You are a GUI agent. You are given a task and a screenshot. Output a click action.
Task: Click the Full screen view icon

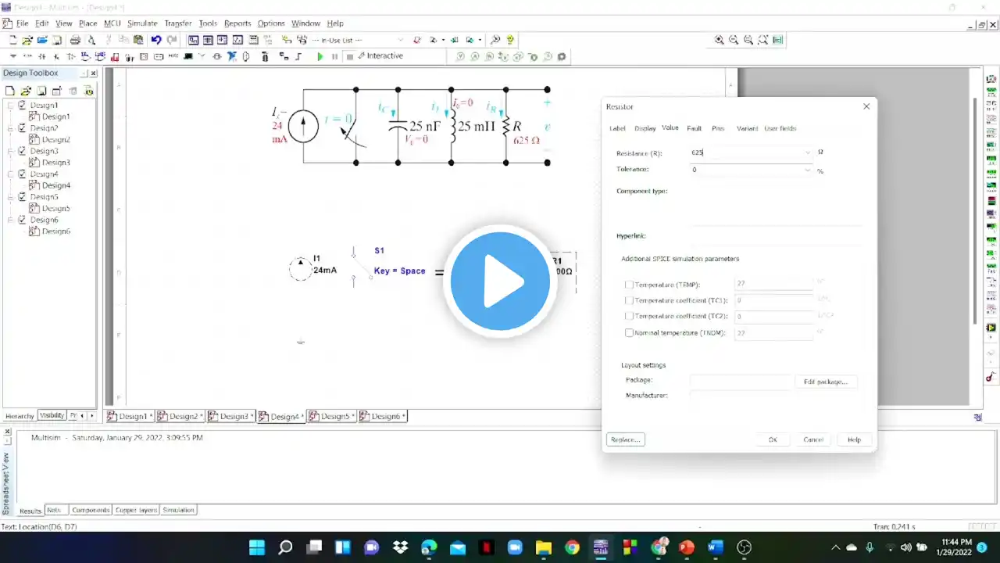point(778,40)
